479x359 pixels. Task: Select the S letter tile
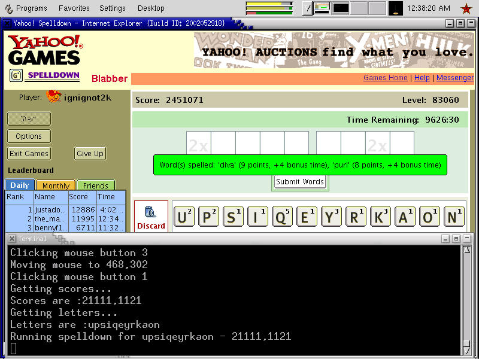click(233, 217)
